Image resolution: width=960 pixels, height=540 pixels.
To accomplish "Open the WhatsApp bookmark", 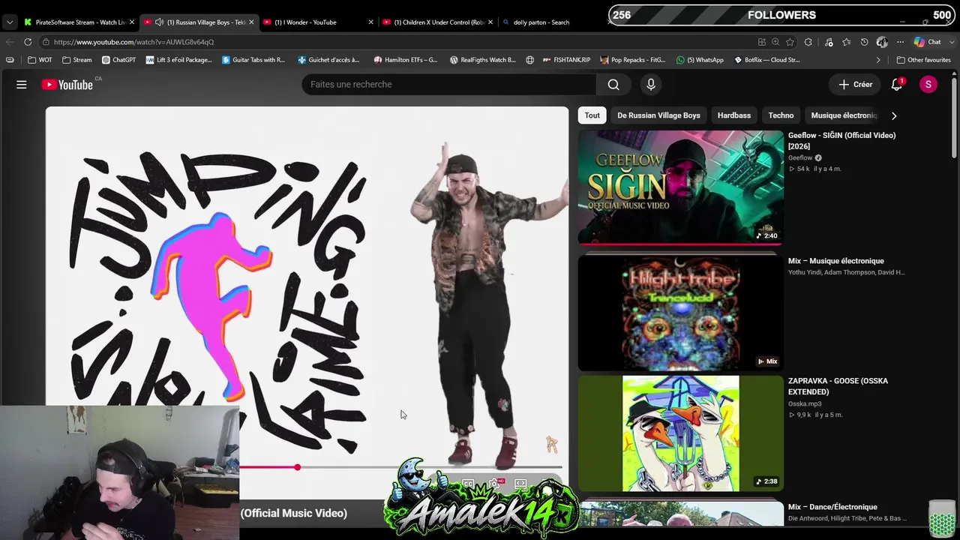I will (700, 60).
